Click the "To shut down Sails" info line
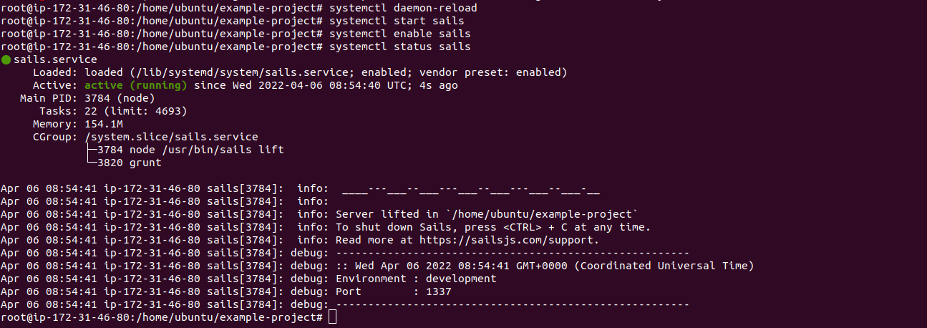Viewport: 927px width, 328px height. [x=493, y=227]
